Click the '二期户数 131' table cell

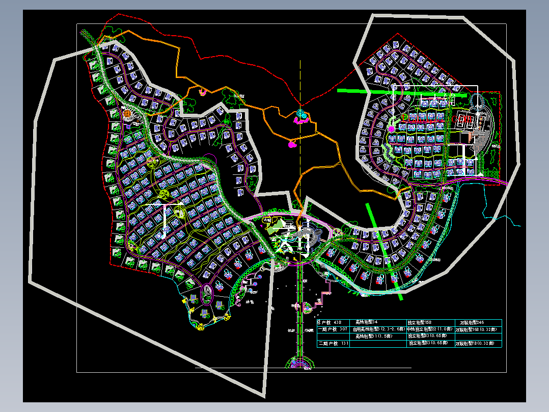tap(333, 344)
